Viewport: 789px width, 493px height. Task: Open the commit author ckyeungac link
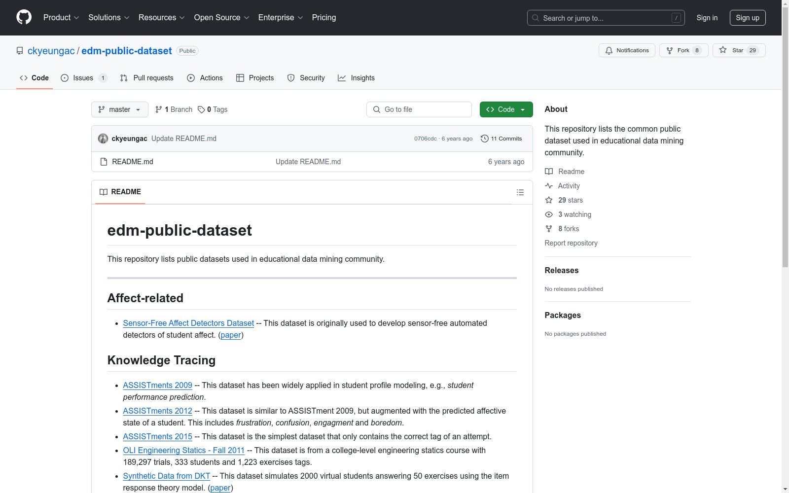(130, 139)
